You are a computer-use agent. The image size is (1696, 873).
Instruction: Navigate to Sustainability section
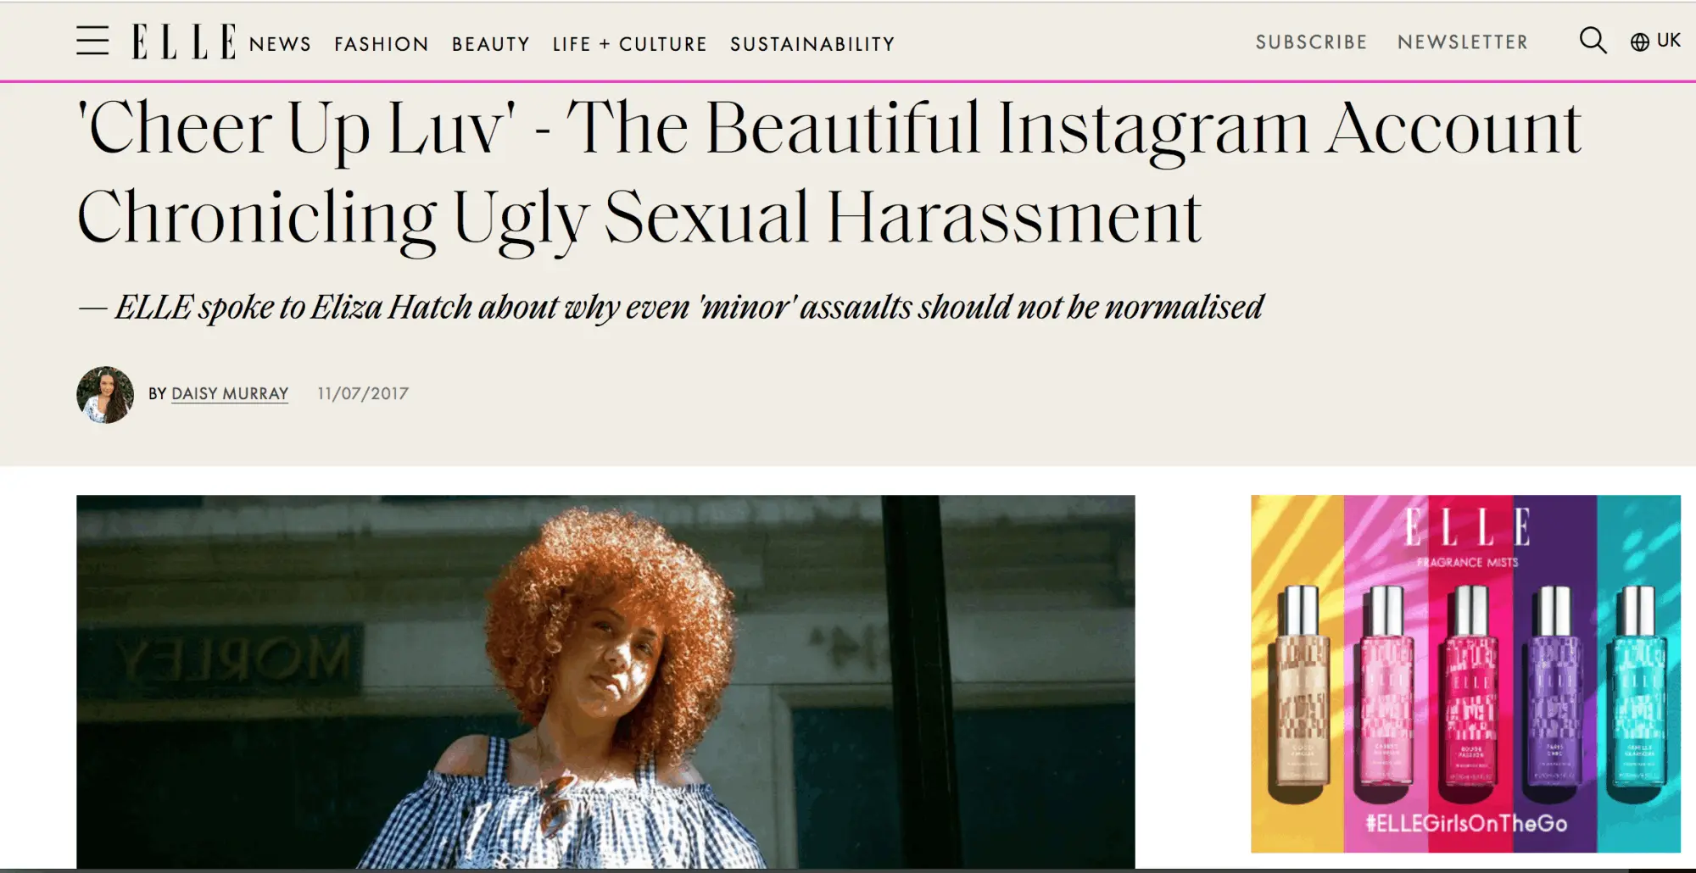pos(812,44)
